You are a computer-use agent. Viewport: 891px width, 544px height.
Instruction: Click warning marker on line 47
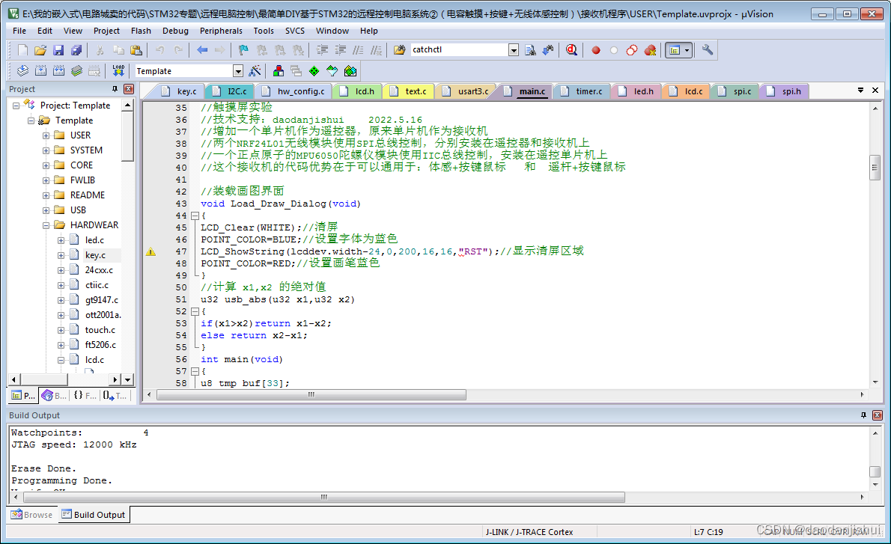(150, 251)
